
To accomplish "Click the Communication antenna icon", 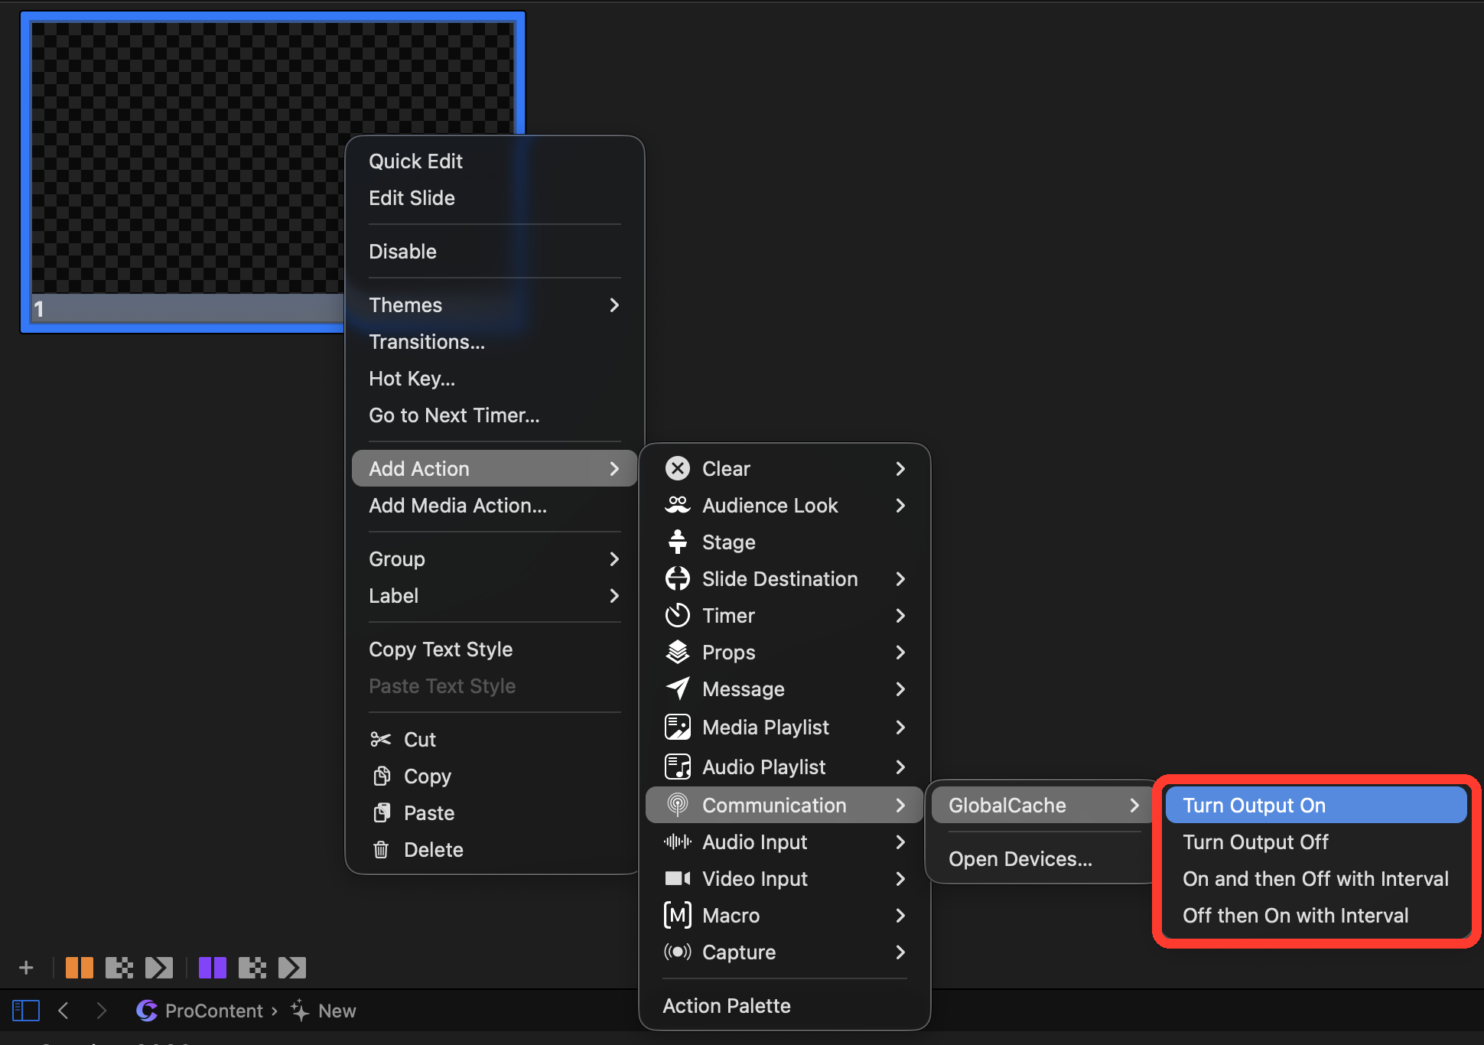I will (x=677, y=805).
